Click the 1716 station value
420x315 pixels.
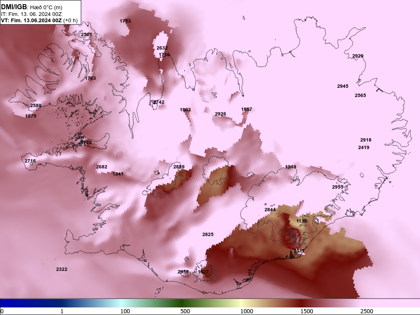click(x=164, y=55)
